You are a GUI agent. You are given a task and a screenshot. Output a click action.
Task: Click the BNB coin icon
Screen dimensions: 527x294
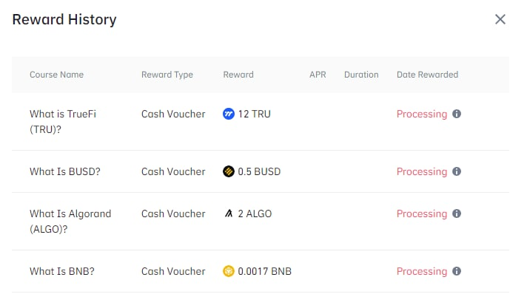coord(229,271)
